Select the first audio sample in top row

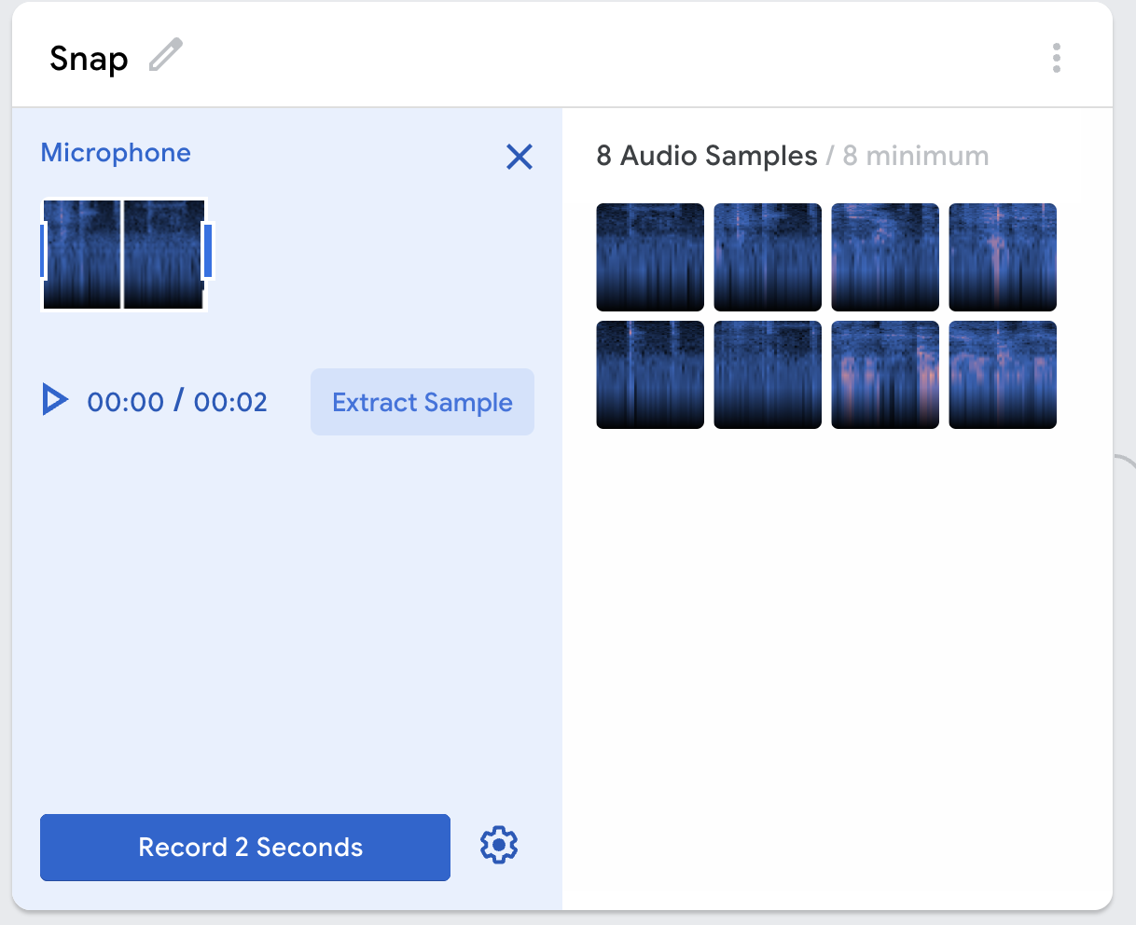tap(650, 257)
